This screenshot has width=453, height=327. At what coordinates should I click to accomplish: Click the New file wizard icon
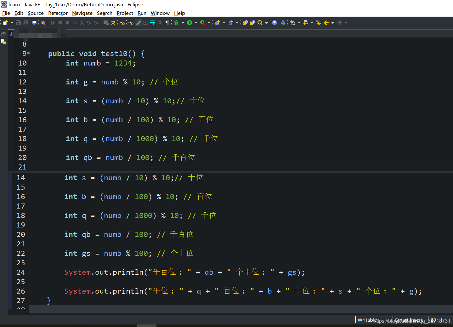(5, 23)
